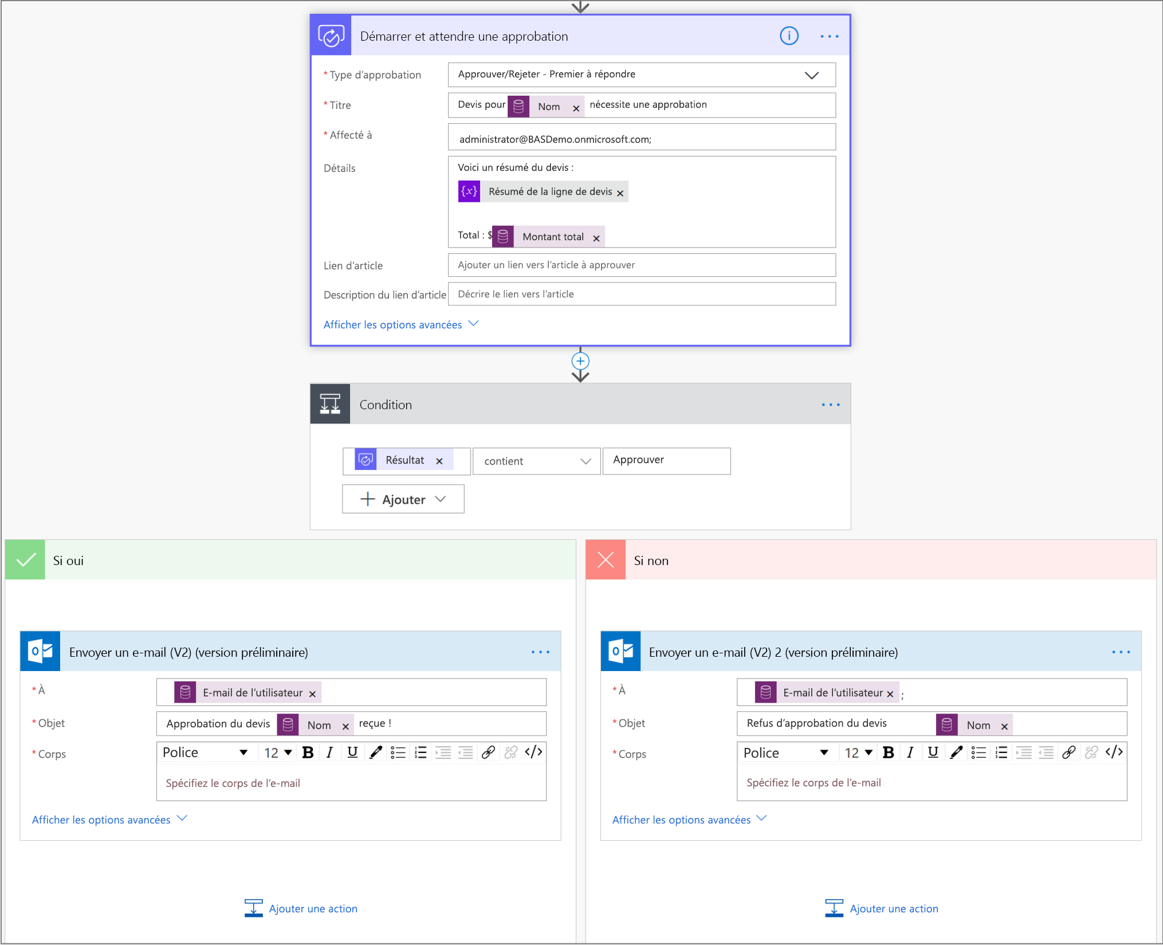Open the Condition ellipsis menu

click(x=830, y=405)
